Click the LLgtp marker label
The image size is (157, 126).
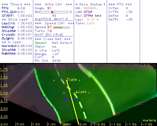(x=81, y=92)
